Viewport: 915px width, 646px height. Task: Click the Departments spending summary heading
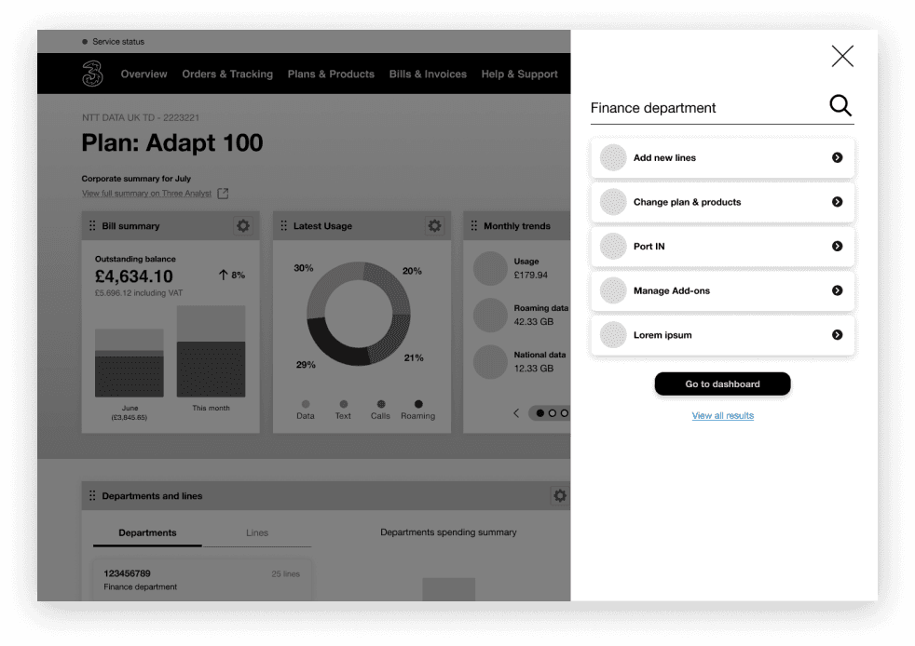[448, 532]
